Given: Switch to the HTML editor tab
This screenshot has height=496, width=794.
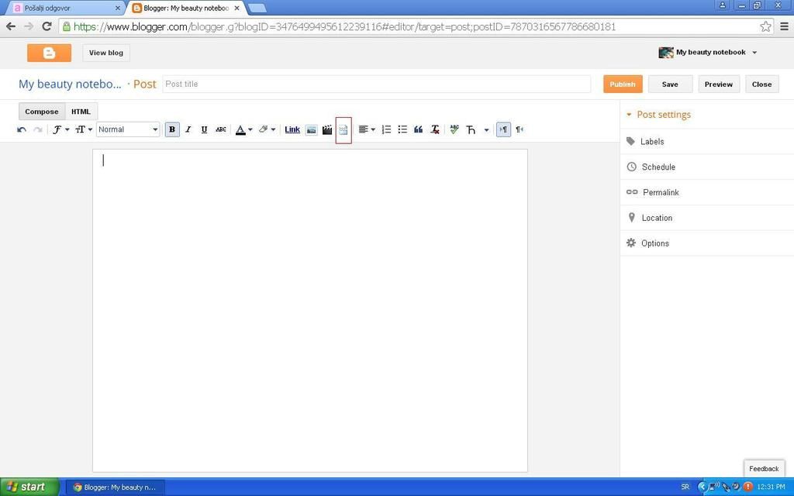Looking at the screenshot, I should [x=81, y=112].
